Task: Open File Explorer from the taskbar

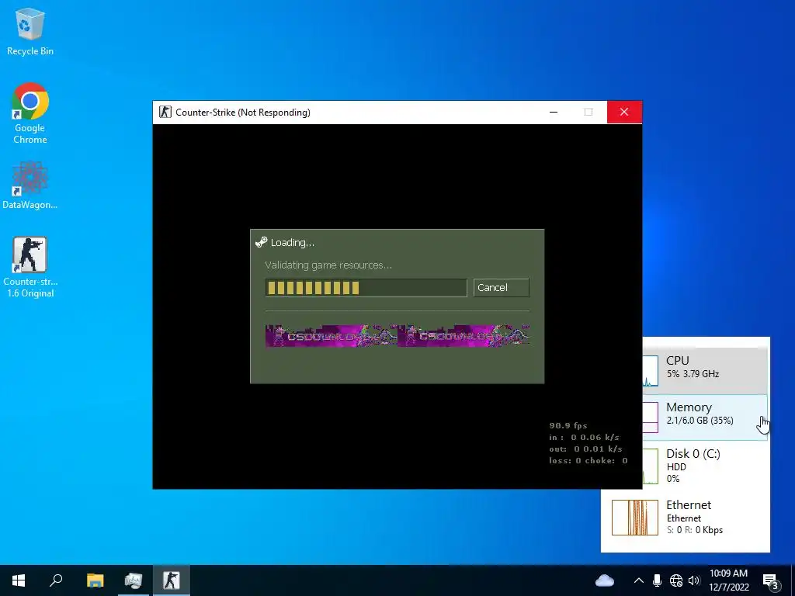Action: pos(95,580)
